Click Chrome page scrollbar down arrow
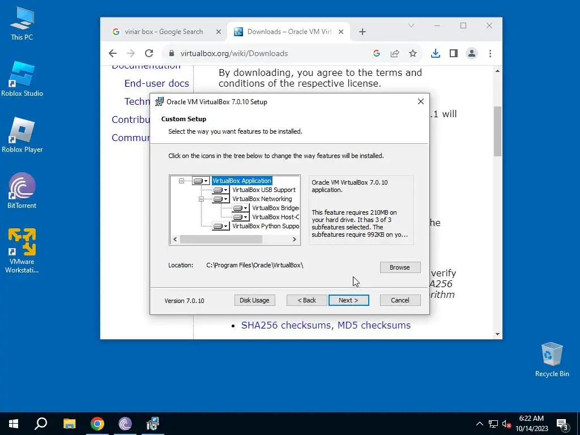 point(497,334)
